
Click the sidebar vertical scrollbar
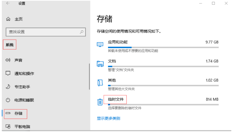coord(89,76)
